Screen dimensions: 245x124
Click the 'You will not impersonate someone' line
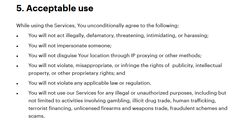(x=70, y=46)
